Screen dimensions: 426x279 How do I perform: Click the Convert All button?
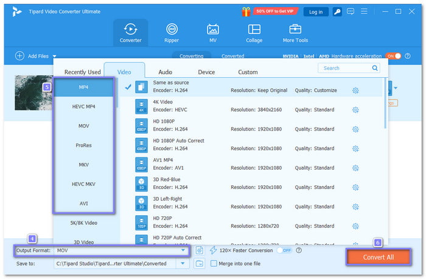coord(379,257)
